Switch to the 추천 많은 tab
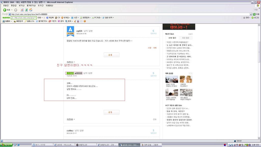This screenshot has width=261, height=147. (x=186, y=38)
